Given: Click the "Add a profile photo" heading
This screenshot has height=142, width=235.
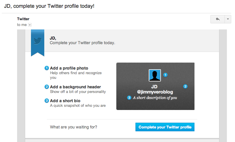Looking at the screenshot, I should [x=69, y=68].
